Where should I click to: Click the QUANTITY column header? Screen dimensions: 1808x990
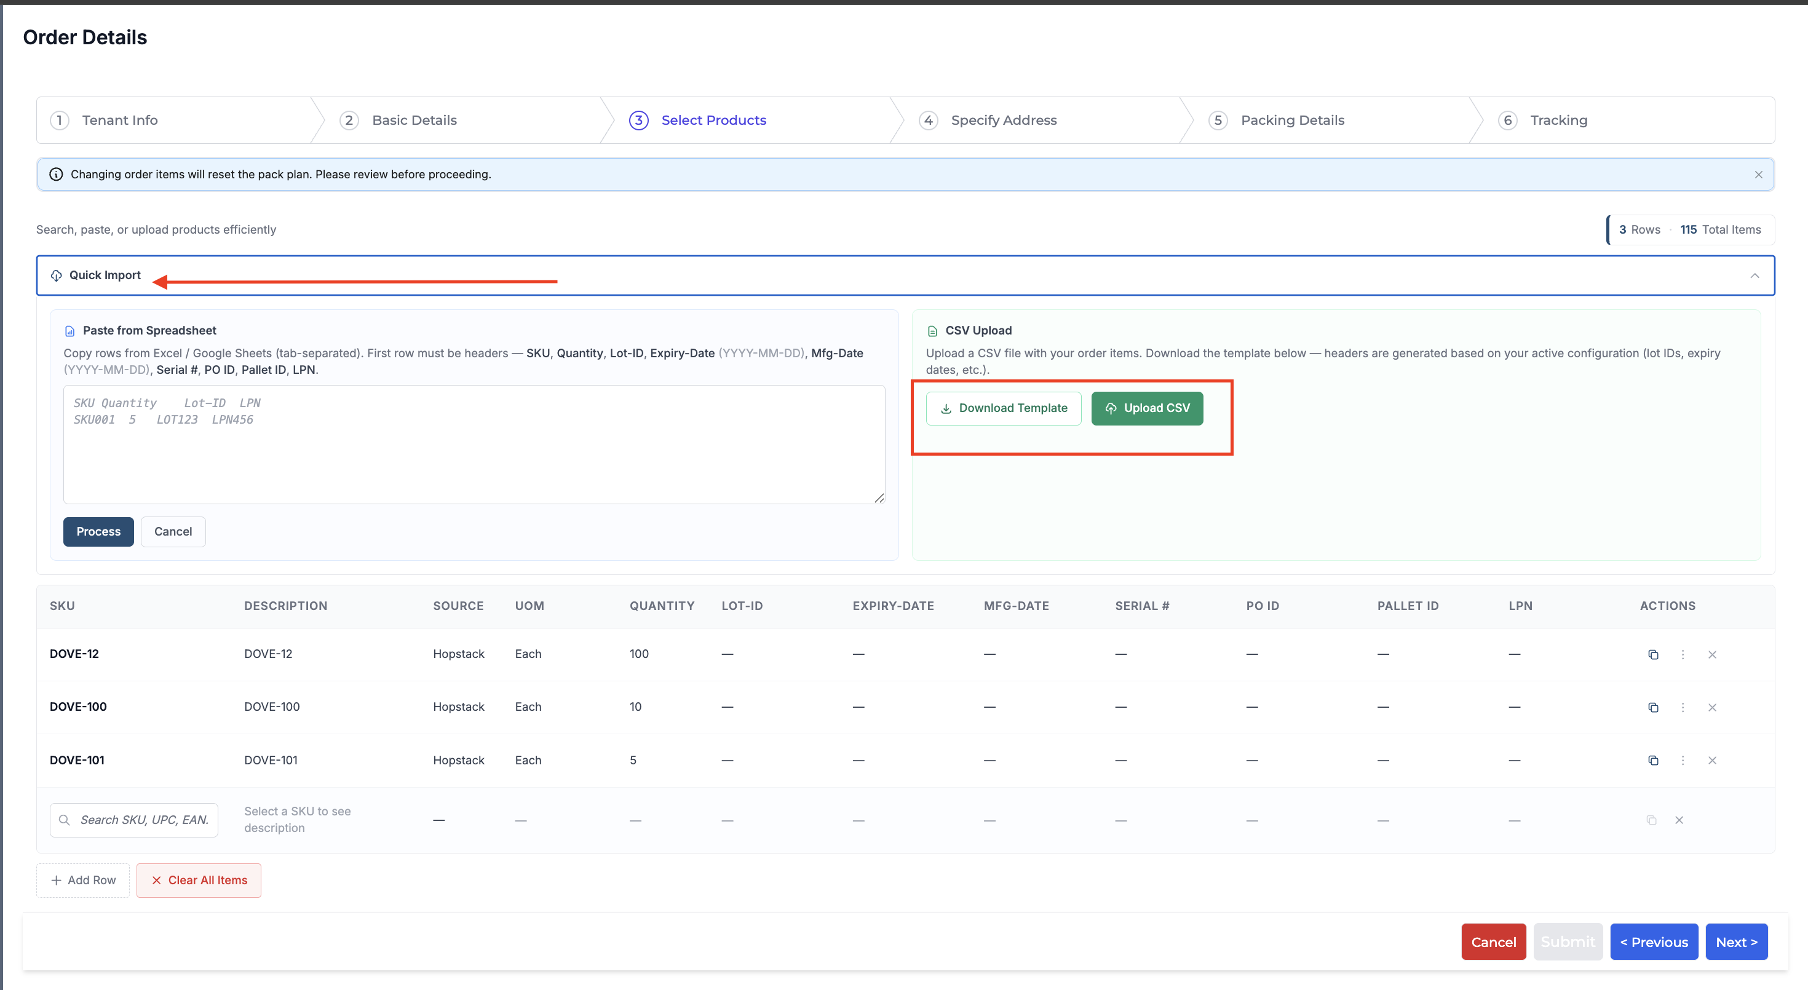pos(662,606)
